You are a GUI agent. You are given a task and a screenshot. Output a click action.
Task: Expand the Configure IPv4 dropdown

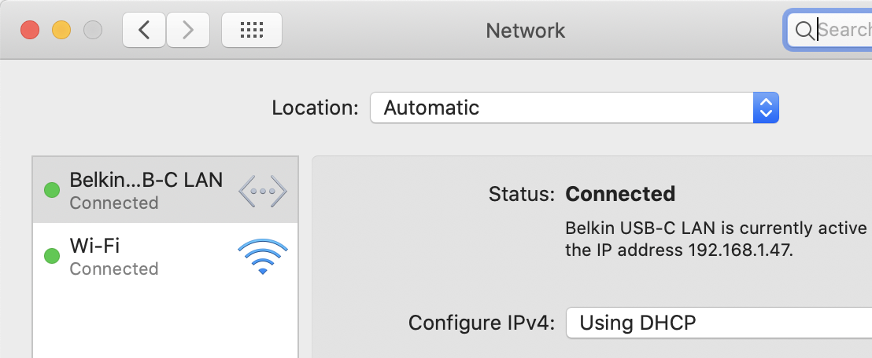click(x=718, y=323)
